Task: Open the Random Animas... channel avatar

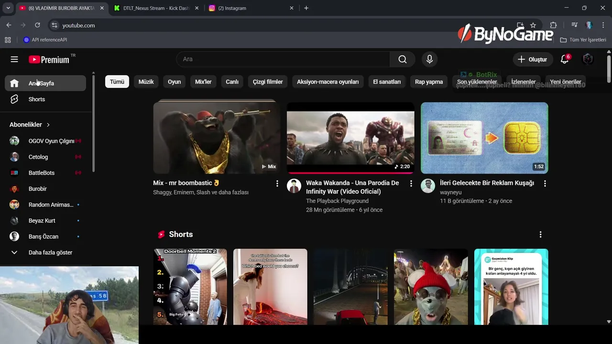Action: coord(14,204)
